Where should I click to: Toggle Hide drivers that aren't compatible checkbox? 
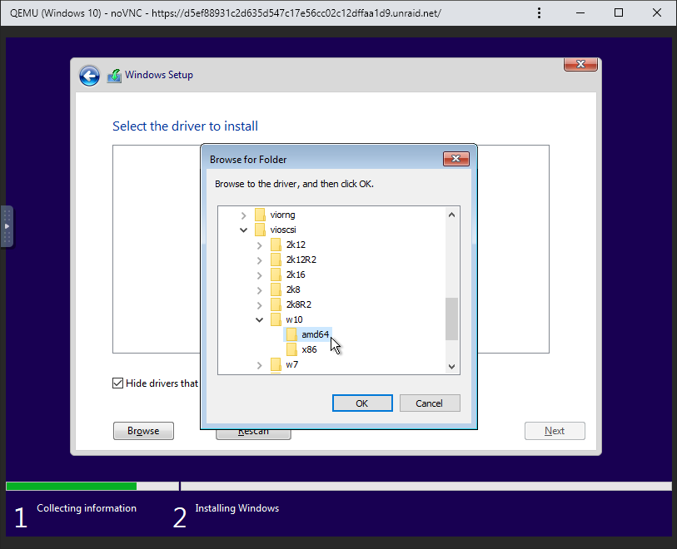point(118,383)
